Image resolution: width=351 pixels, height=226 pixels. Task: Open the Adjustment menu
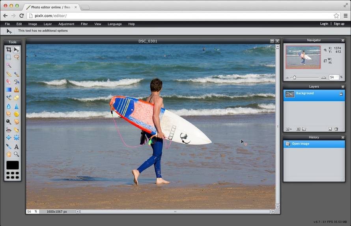coord(66,24)
